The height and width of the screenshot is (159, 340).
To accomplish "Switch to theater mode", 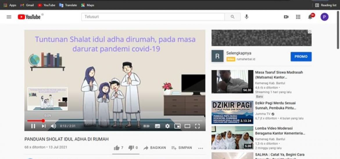I will tap(187, 126).
